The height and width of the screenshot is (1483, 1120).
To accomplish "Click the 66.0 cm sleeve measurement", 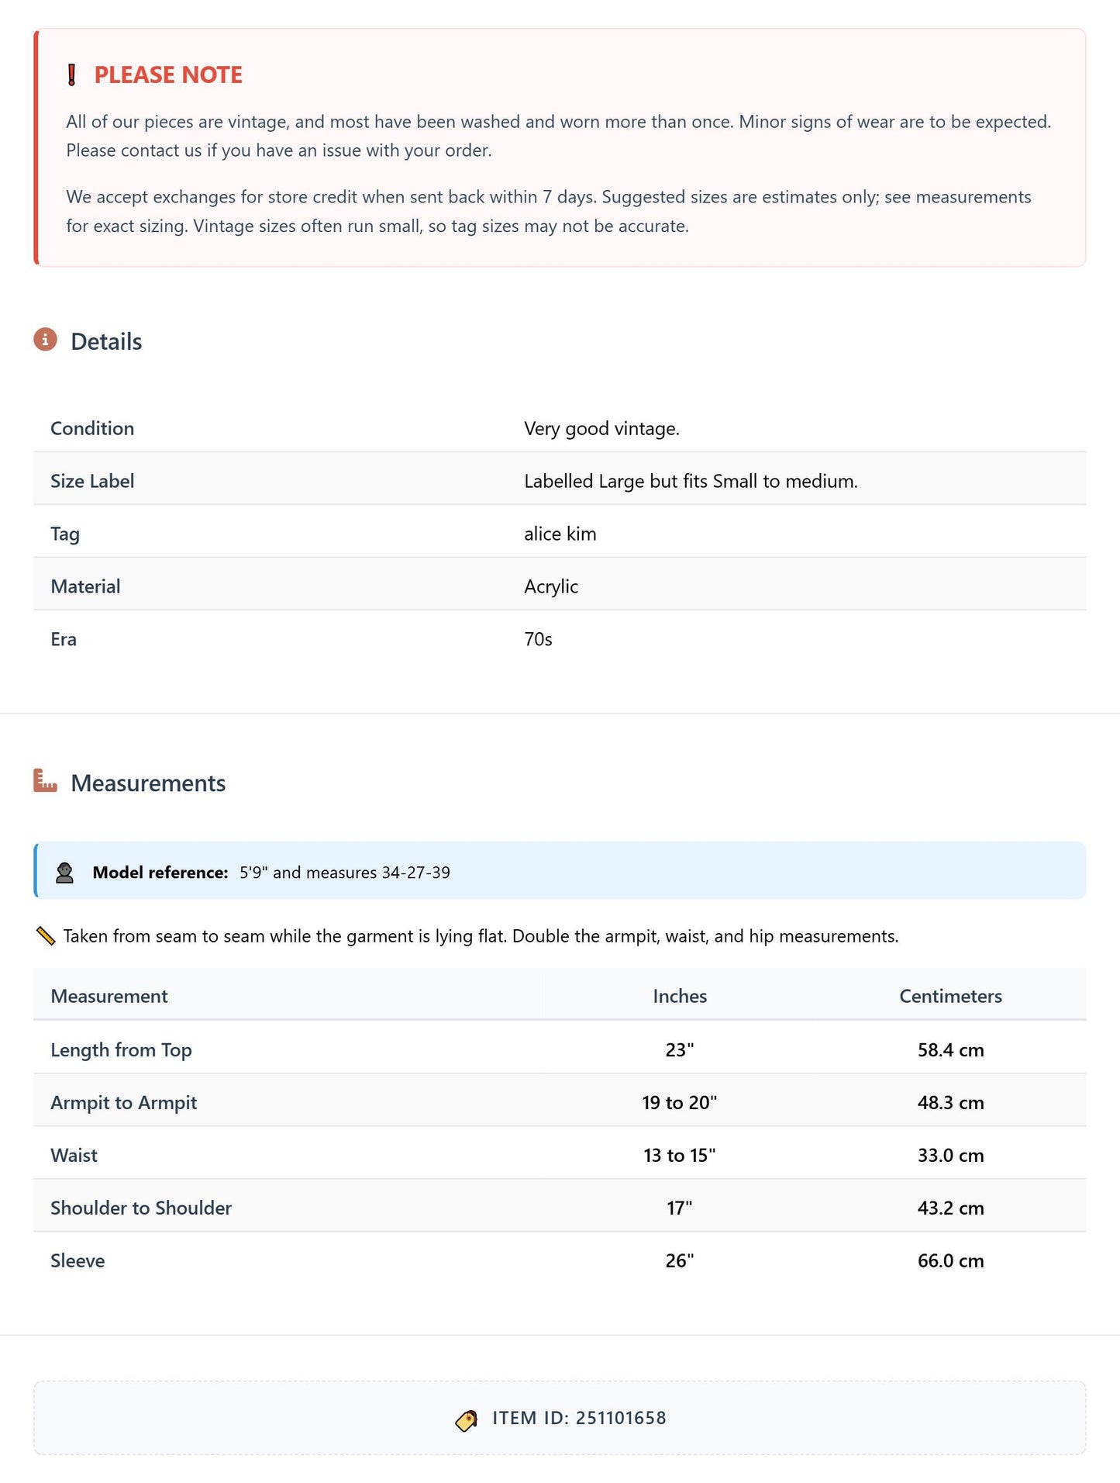I will (950, 1260).
